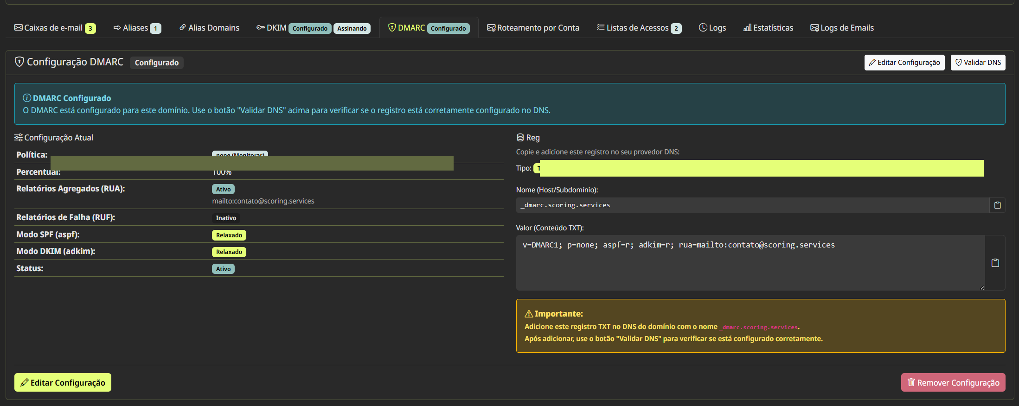This screenshot has height=406, width=1019.
Task: Go to the Logs tab
Action: [712, 28]
